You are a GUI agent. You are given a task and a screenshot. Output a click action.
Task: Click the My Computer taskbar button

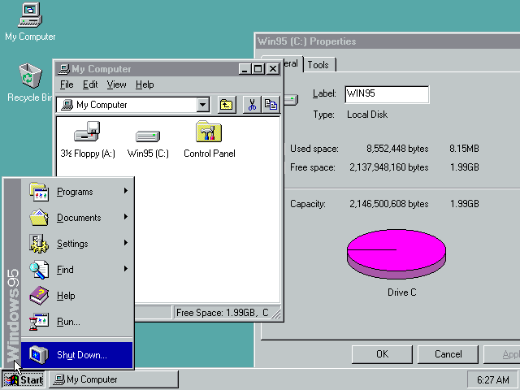[x=114, y=379]
